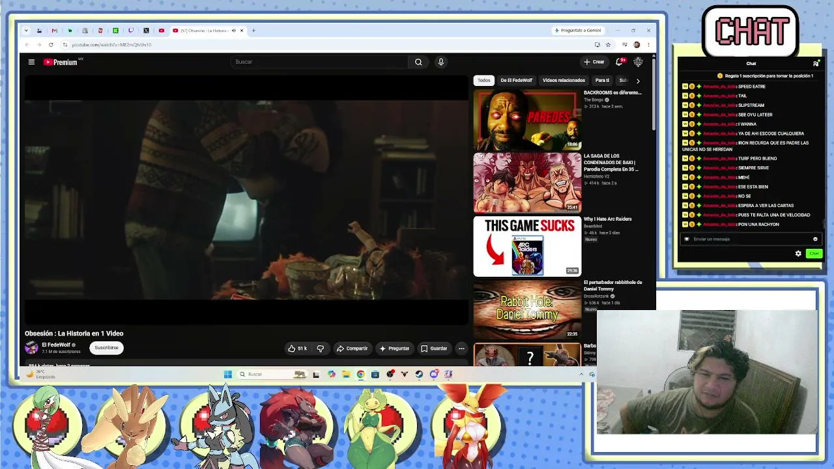Screen dimensions: 834x469
Task: Click the browser address bar URL
Action: coord(111,45)
